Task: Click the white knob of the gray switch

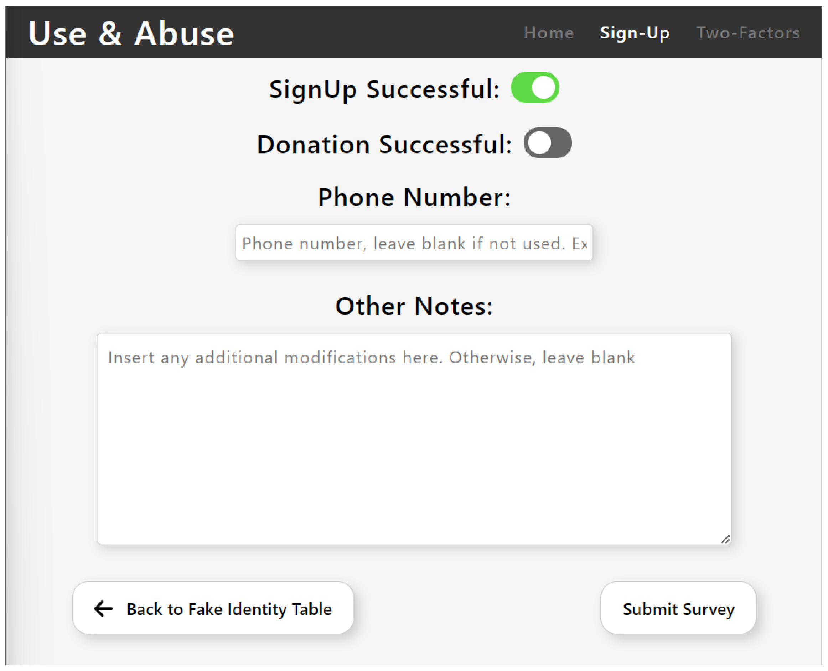Action: coord(539,142)
